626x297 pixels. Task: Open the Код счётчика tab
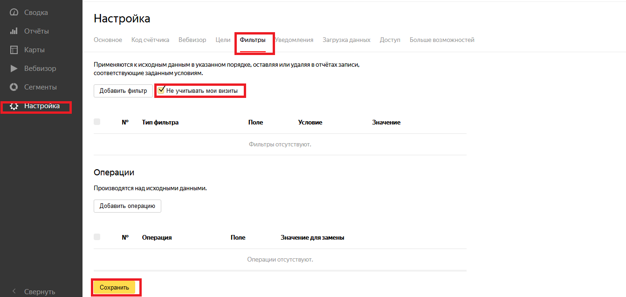150,40
